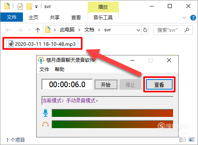Open the 音乐工具 ribbon tab
This screenshot has height=145, width=198.
click(103, 17)
